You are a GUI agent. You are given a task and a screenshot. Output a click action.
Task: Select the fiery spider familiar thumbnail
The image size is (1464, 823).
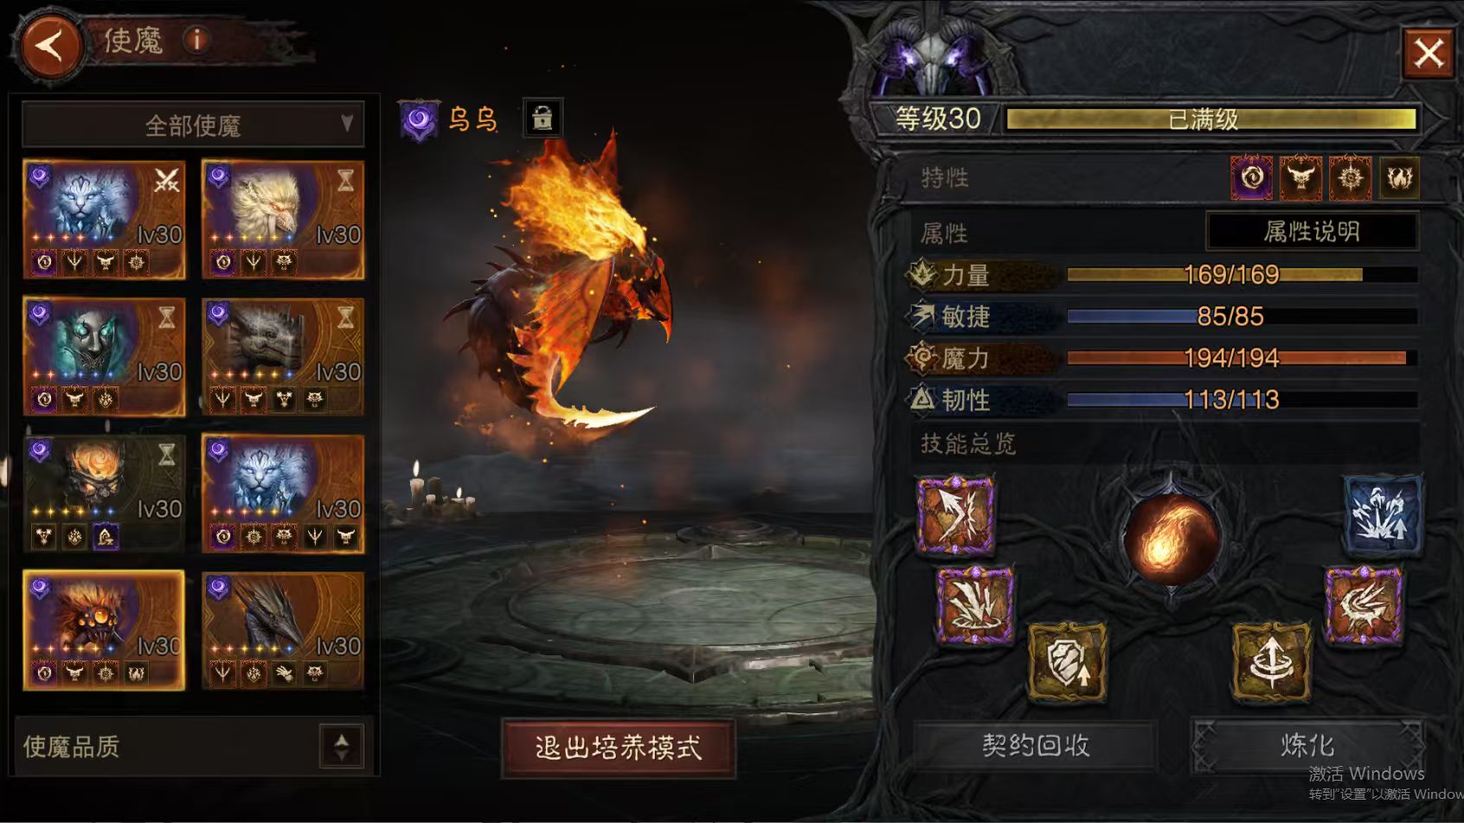click(104, 630)
